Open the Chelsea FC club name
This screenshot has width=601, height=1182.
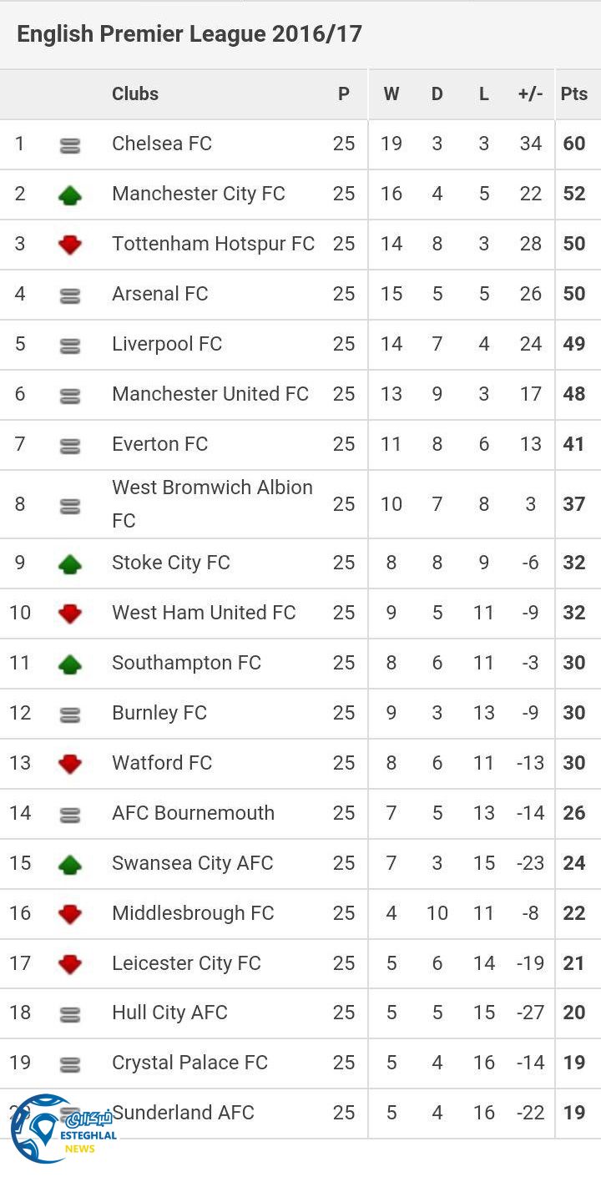pyautogui.click(x=162, y=144)
